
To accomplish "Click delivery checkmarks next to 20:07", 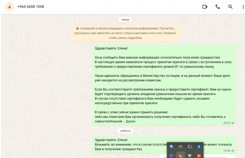I will [233, 123].
